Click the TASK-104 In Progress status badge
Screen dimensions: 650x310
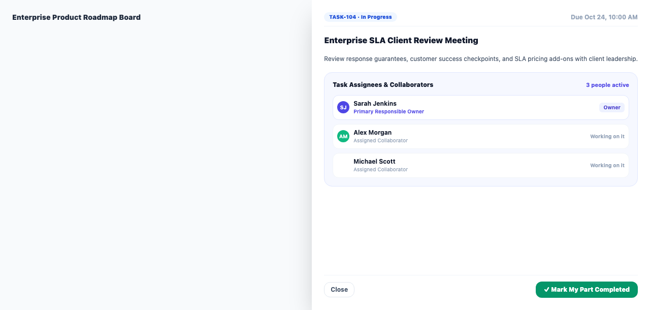[361, 17]
